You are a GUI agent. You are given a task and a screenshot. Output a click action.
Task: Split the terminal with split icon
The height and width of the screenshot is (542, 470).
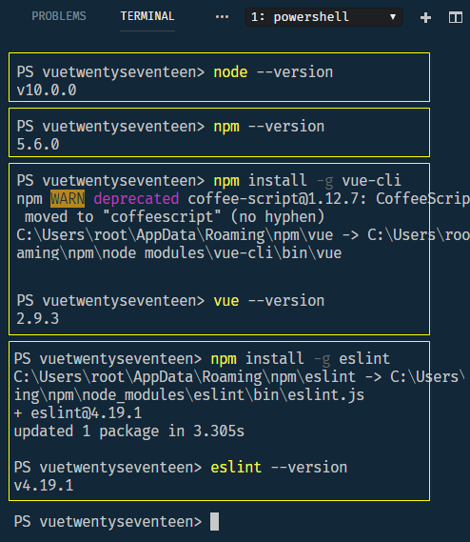pos(455,17)
